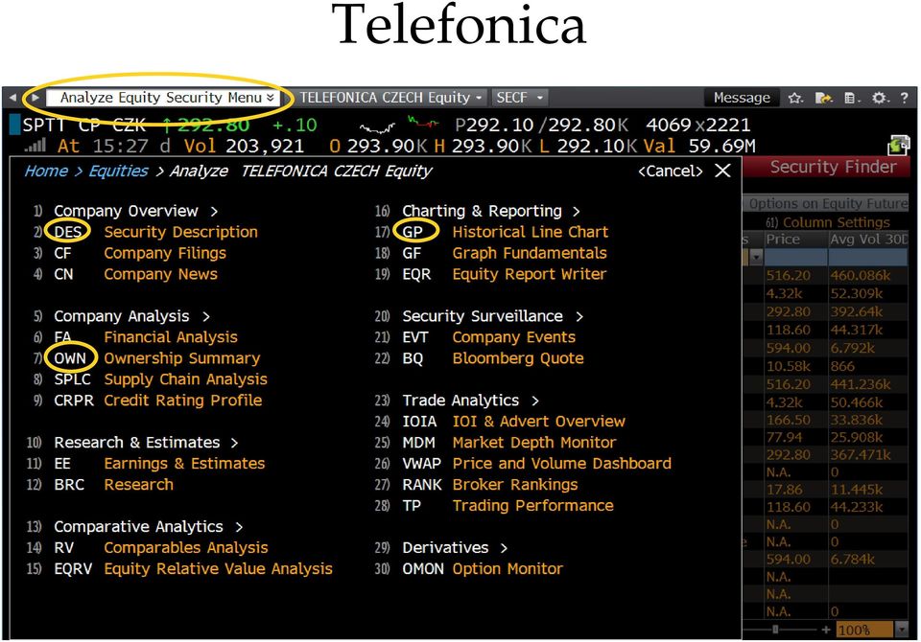Click the zoom slider plus button
Image resolution: width=921 pixels, height=642 pixels.
click(x=825, y=631)
